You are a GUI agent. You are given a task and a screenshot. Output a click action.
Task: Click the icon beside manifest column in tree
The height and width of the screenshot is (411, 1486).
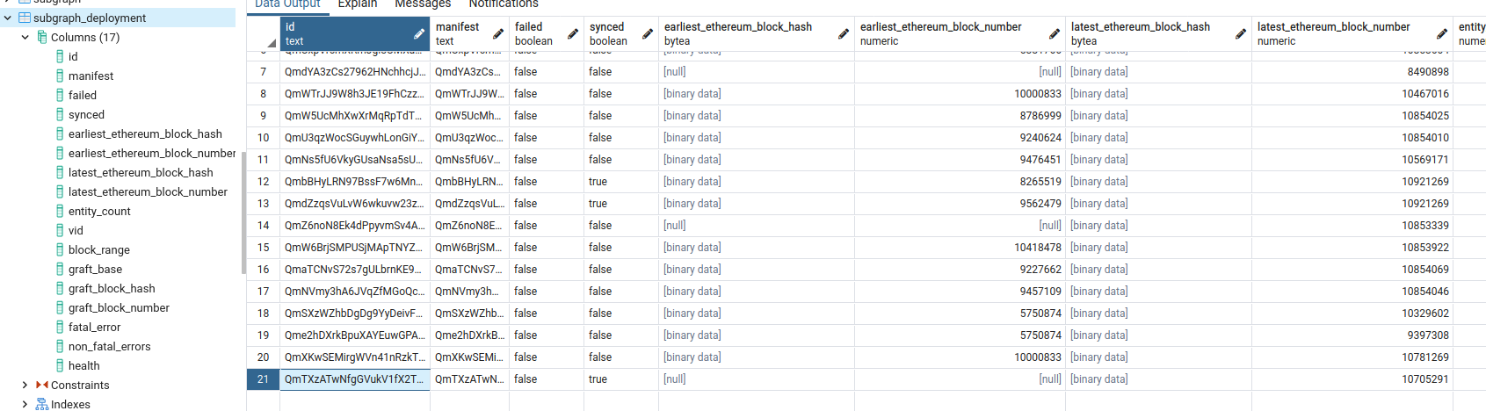[x=60, y=76]
